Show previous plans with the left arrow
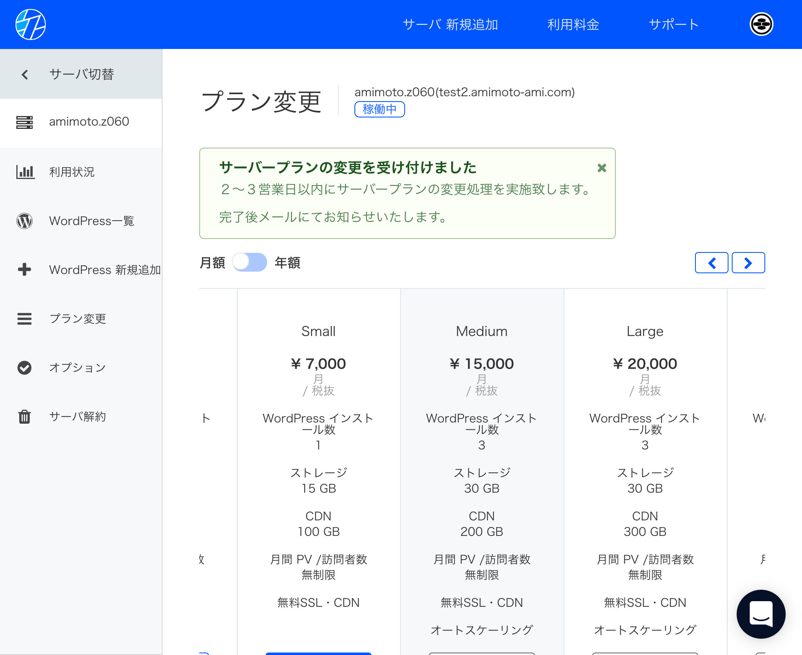Viewport: 802px width, 655px height. coord(711,263)
